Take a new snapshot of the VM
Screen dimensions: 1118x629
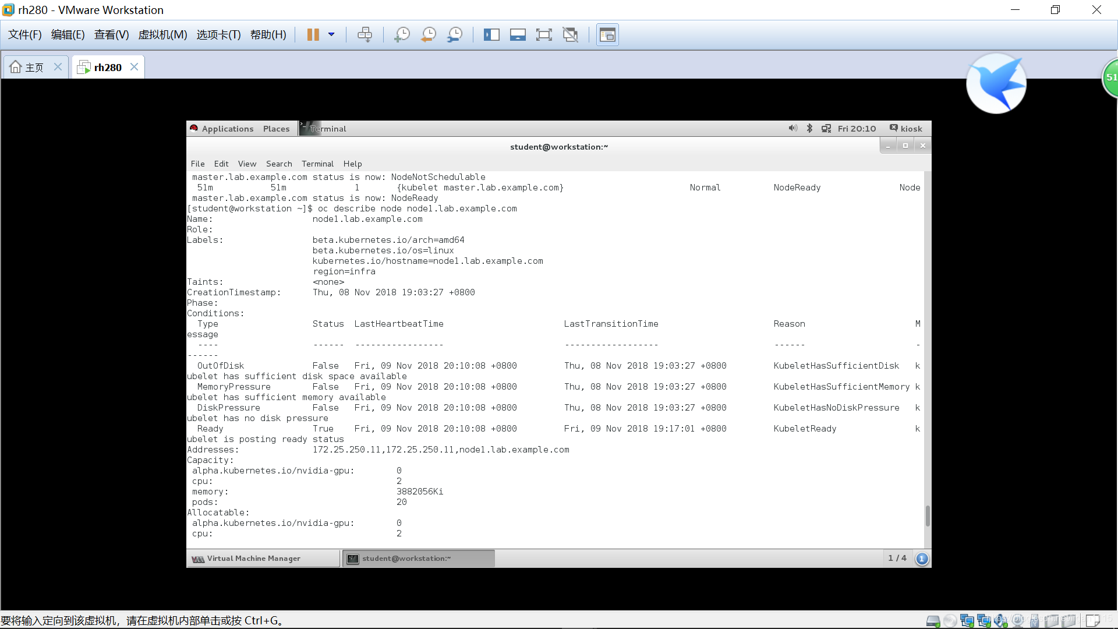click(x=402, y=34)
